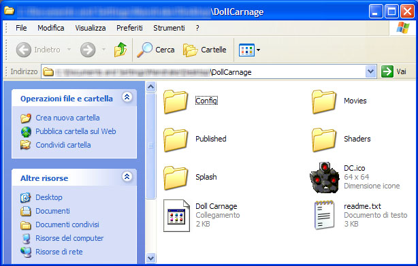The width and height of the screenshot is (418, 266).
Task: Click the Desktop icon in Altre risorse
Action: pyautogui.click(x=26, y=197)
